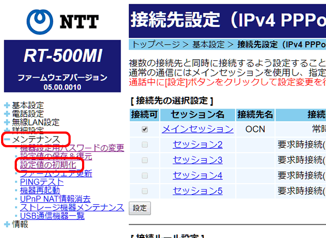Viewport: 326px width, 238px height.
Task: Expand the 情報 section
Action: coord(7,224)
